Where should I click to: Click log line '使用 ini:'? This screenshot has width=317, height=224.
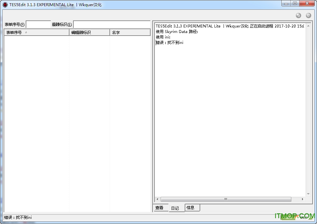coord(163,37)
